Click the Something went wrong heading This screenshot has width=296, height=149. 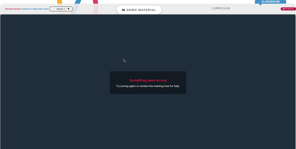tap(148, 80)
